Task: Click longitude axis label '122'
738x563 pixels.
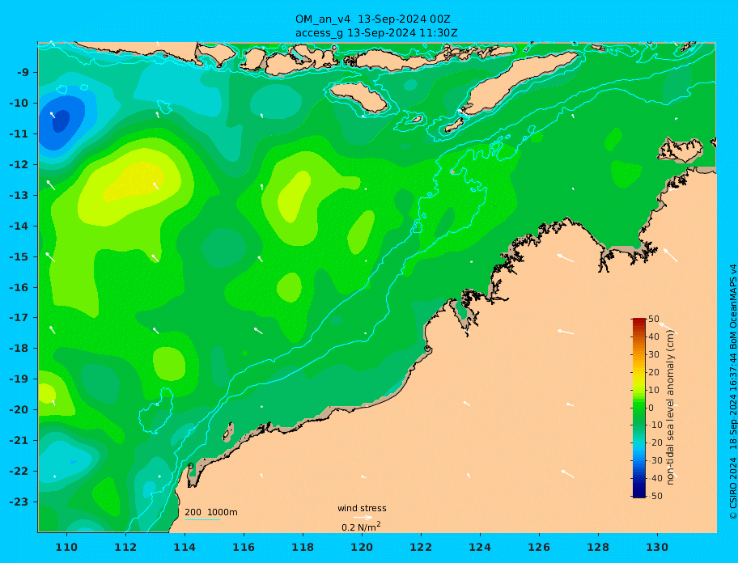Action: click(x=421, y=547)
